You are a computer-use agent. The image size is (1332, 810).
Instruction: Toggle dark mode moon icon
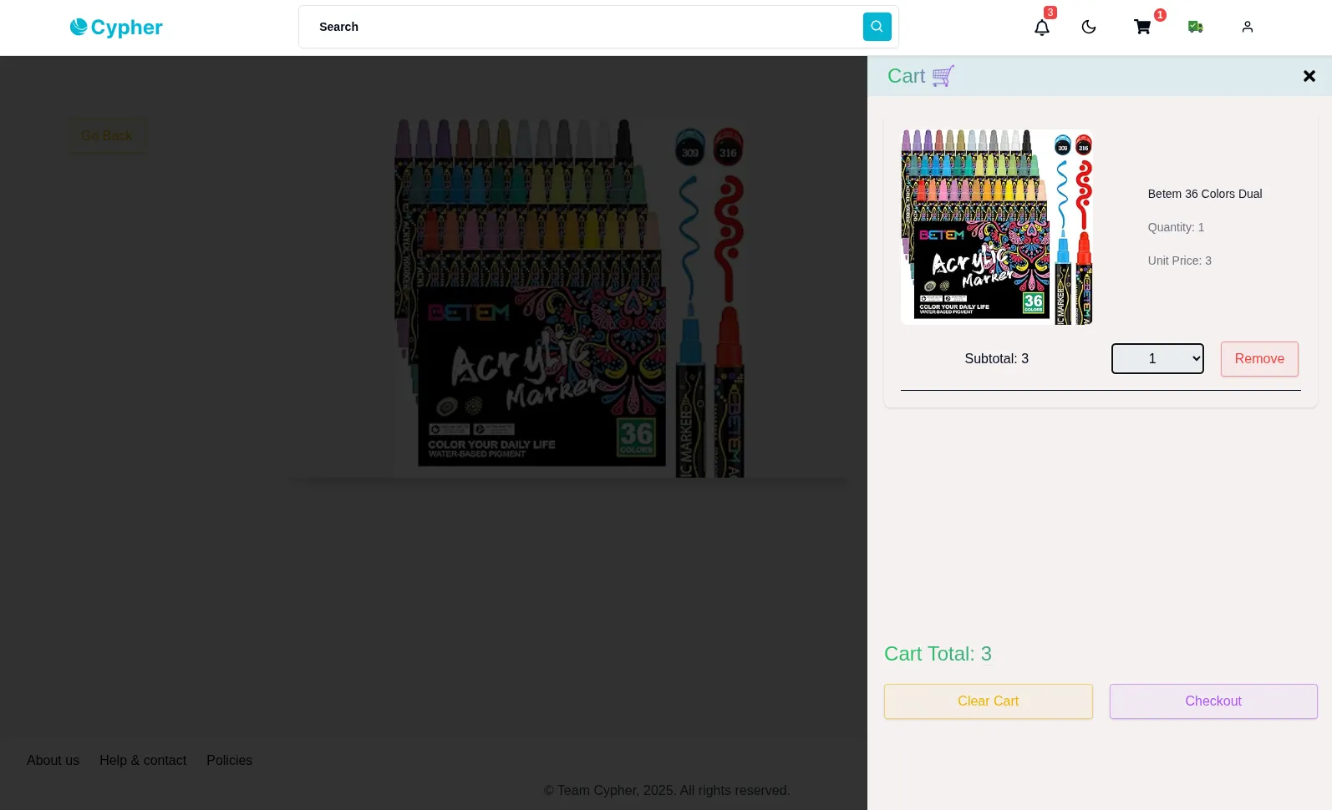point(1088,28)
